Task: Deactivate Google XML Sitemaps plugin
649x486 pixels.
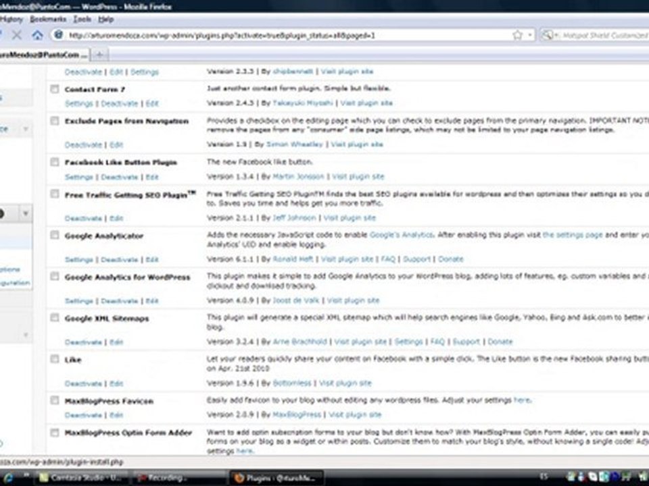Action: tap(83, 342)
